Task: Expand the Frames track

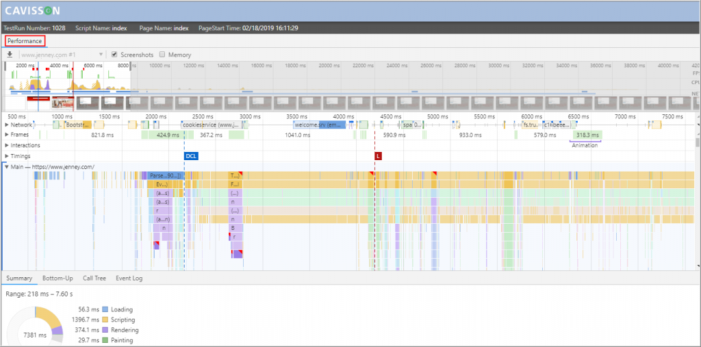Action: pyautogui.click(x=7, y=135)
